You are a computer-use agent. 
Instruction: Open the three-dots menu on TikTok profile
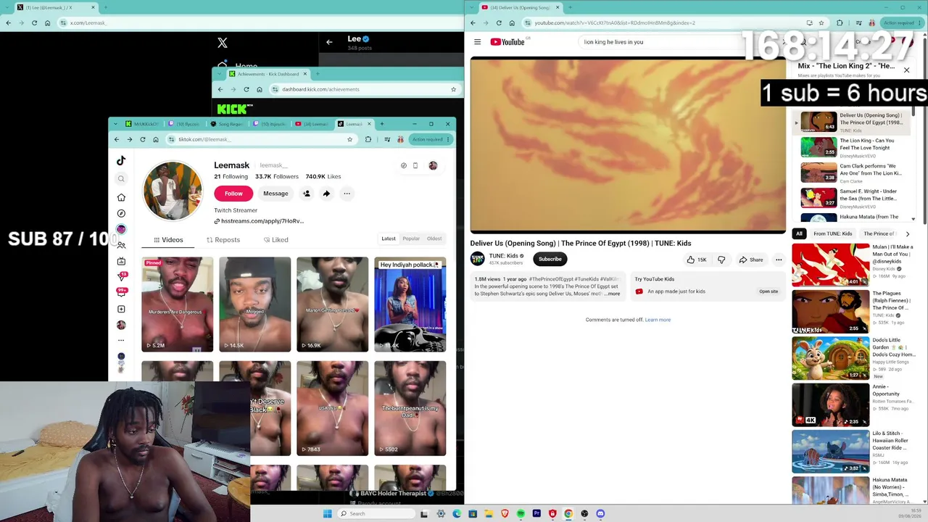coord(347,194)
